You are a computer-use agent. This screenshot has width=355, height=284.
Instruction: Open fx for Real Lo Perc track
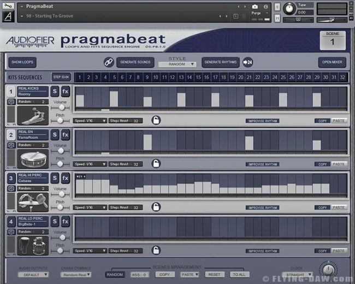pos(65,221)
